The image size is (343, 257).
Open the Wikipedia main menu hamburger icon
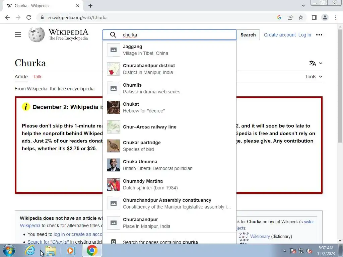18,35
